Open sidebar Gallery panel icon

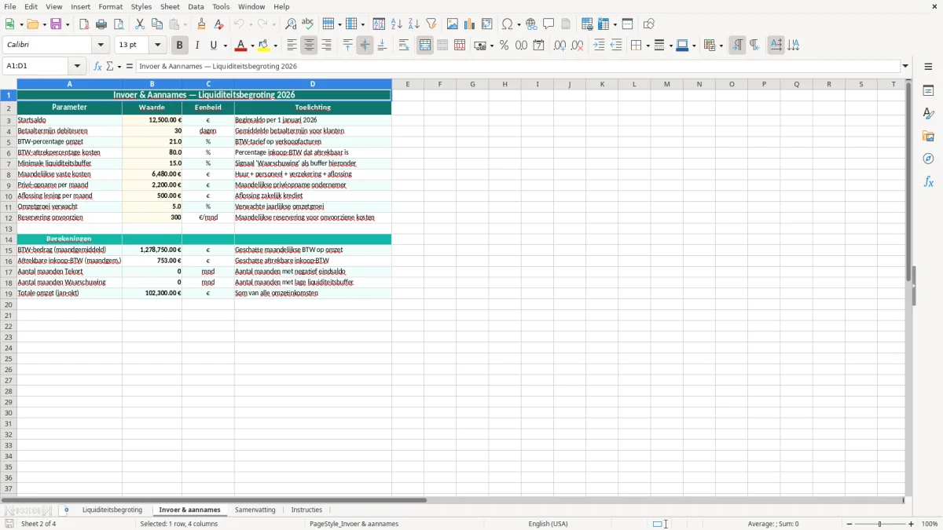pos(928,137)
